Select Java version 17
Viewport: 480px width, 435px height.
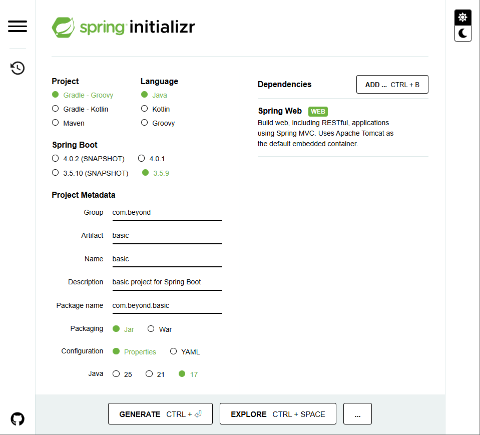(188, 374)
